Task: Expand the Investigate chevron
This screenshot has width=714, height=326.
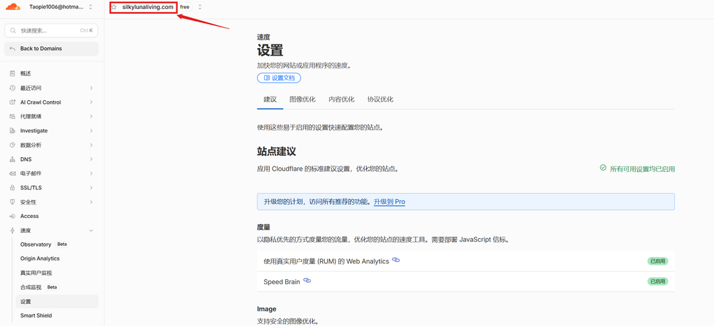Action: [x=91, y=130]
